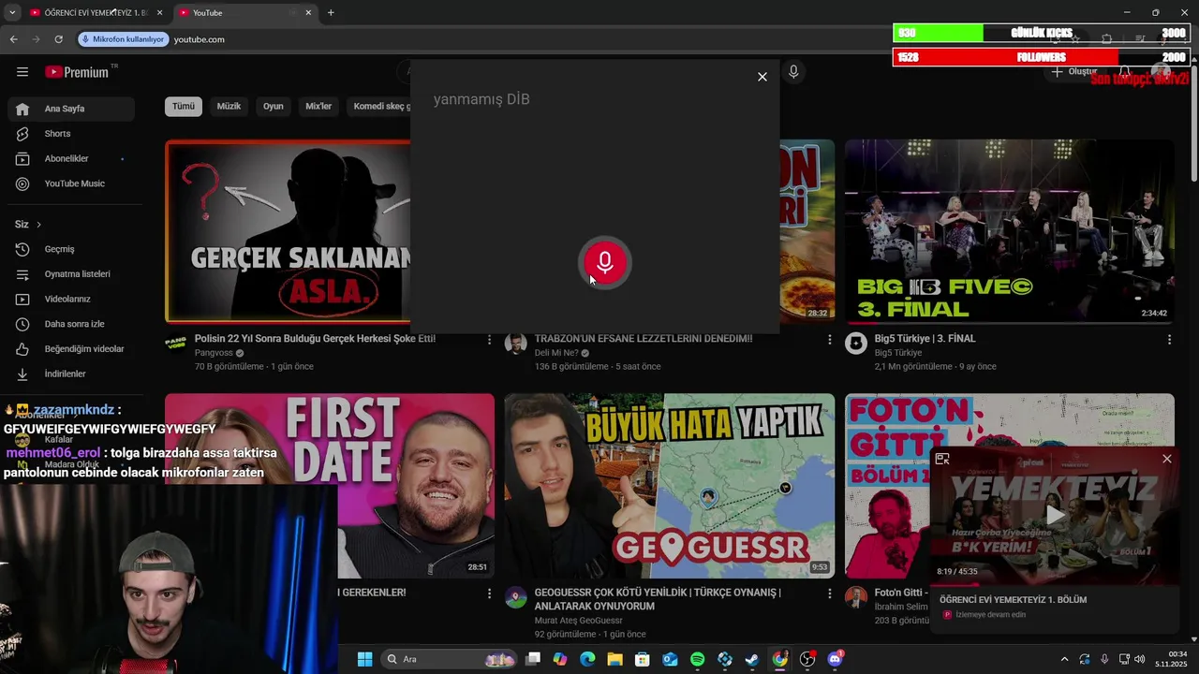Open Abonelikler in the sidebar
The height and width of the screenshot is (674, 1199).
click(x=71, y=159)
